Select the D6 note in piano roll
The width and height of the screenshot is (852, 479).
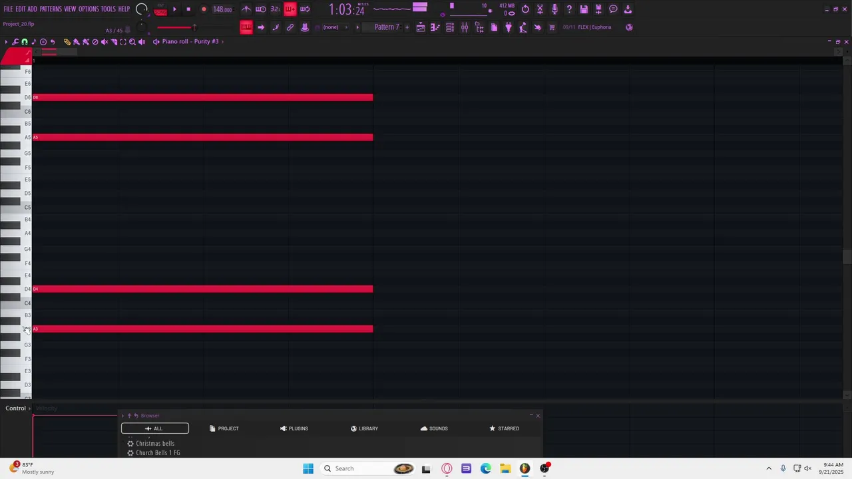203,97
